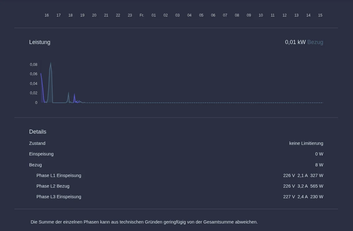Click the 227 V voltage value
This screenshot has width=353, height=231.
(x=289, y=197)
